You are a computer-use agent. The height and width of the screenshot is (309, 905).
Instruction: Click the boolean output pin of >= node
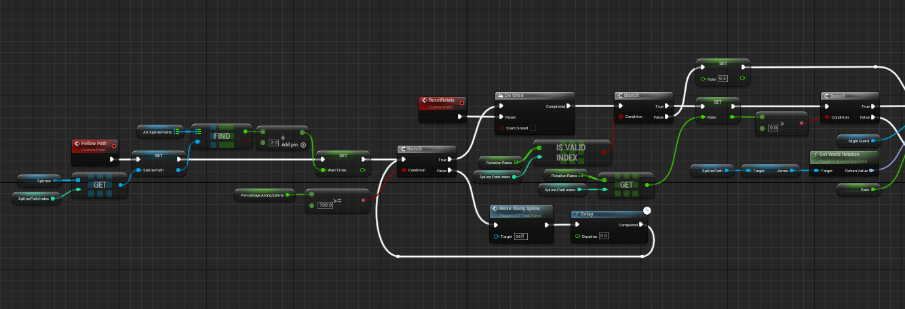pyautogui.click(x=364, y=200)
